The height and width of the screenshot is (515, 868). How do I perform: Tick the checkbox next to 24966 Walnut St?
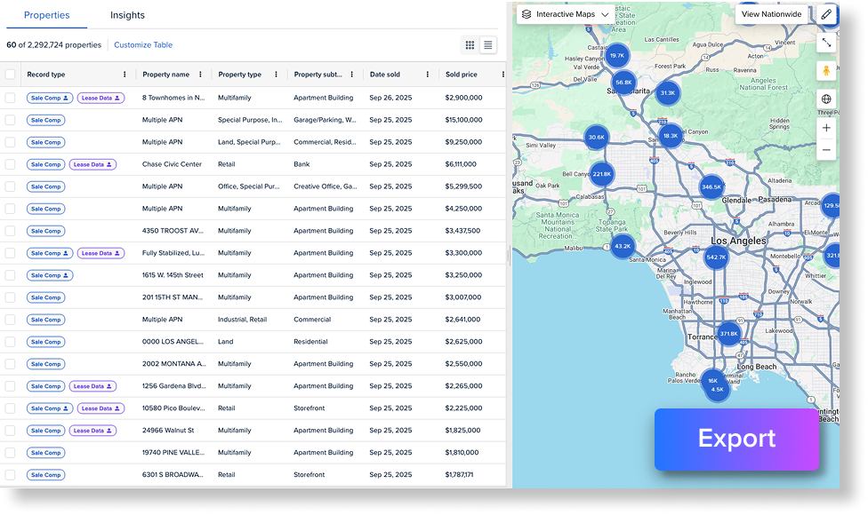tap(11, 431)
